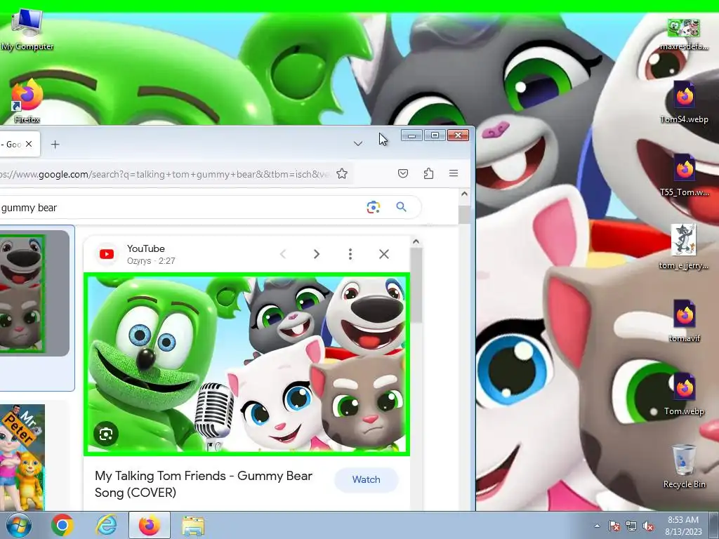Image resolution: width=719 pixels, height=539 pixels.
Task: Open the YouTube source link text
Action: click(x=146, y=249)
